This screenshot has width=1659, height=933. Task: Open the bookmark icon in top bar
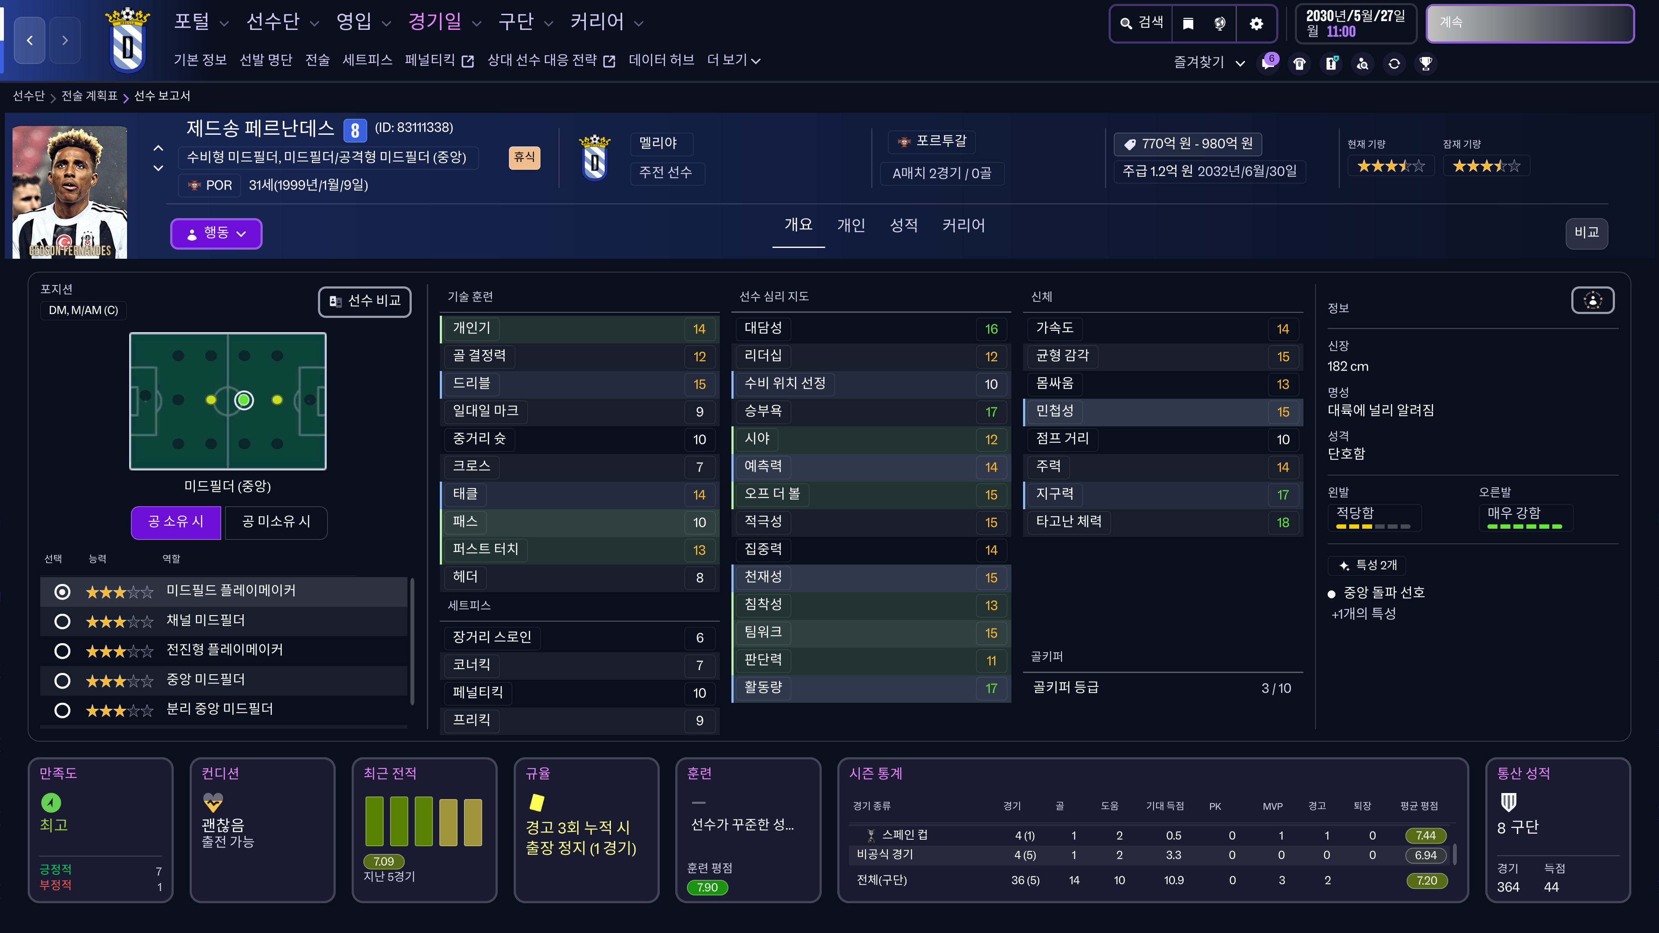[1188, 24]
